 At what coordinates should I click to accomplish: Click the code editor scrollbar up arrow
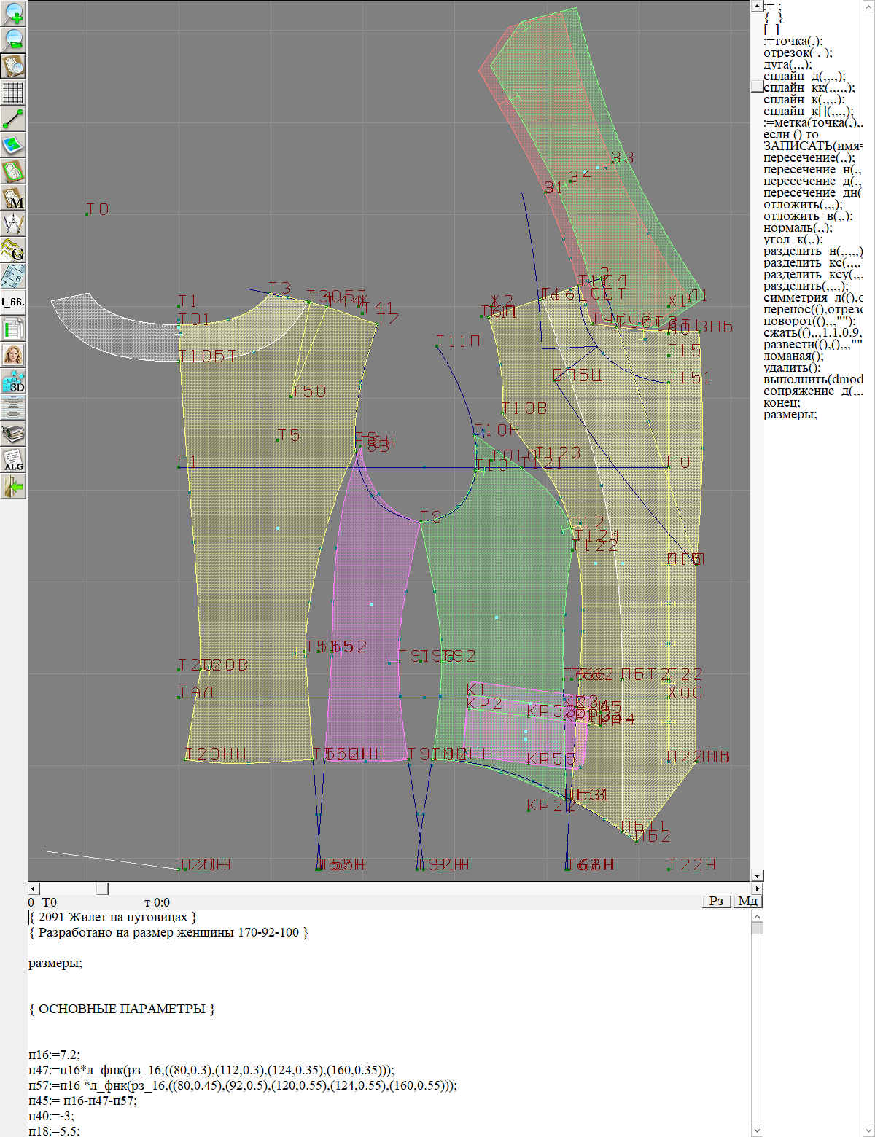click(757, 916)
